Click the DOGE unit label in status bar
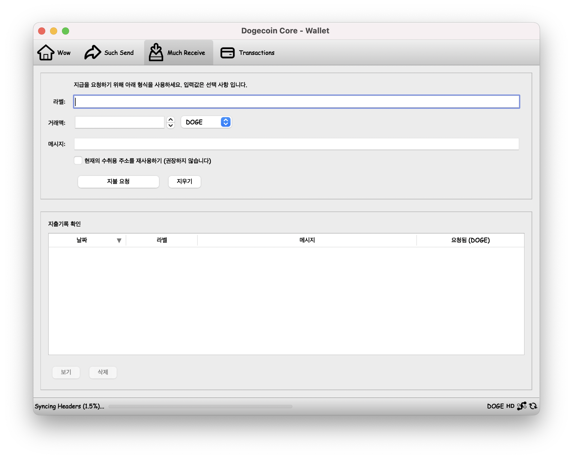 click(496, 406)
